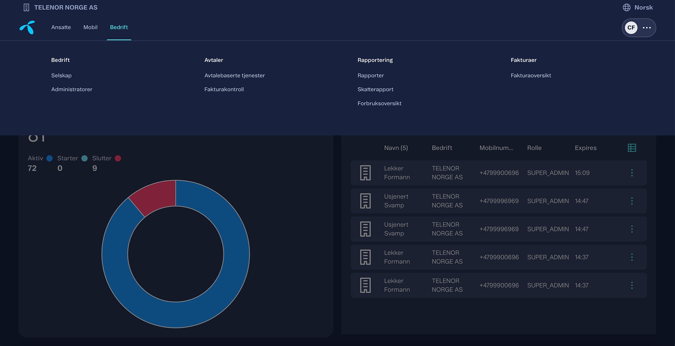This screenshot has width=675, height=346.
Task: Open three-dot menu for first Usjenert Svamp row
Action: [632, 201]
